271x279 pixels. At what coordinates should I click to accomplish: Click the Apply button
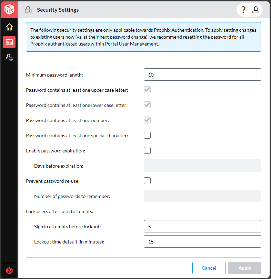[245, 268]
